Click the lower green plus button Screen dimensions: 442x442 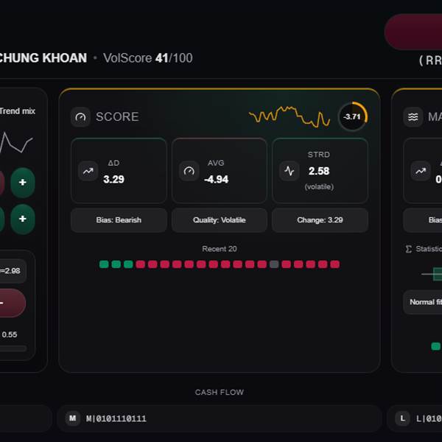click(x=23, y=219)
